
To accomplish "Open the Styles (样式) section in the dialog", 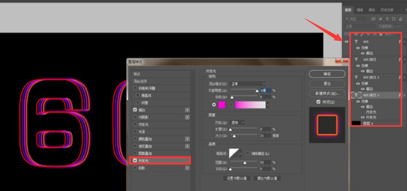I will 161,74.
